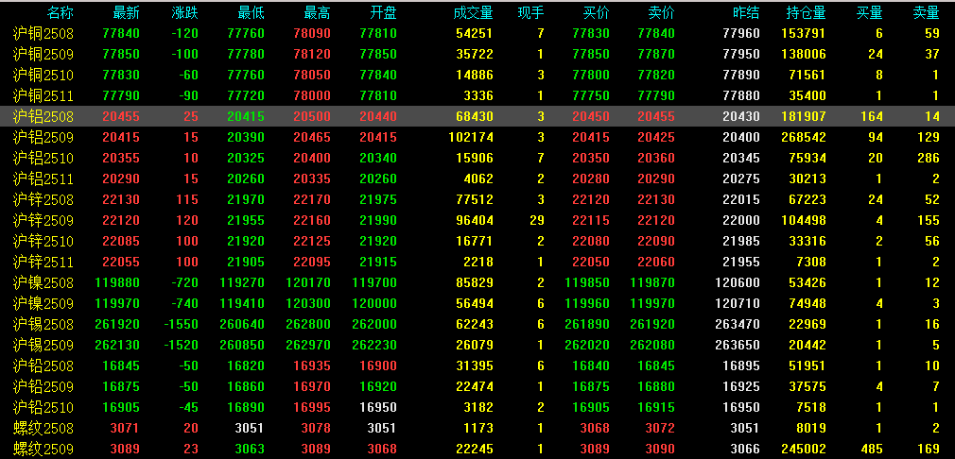Select the 沪铜2509 contract row
The image size is (955, 459).
click(x=477, y=54)
